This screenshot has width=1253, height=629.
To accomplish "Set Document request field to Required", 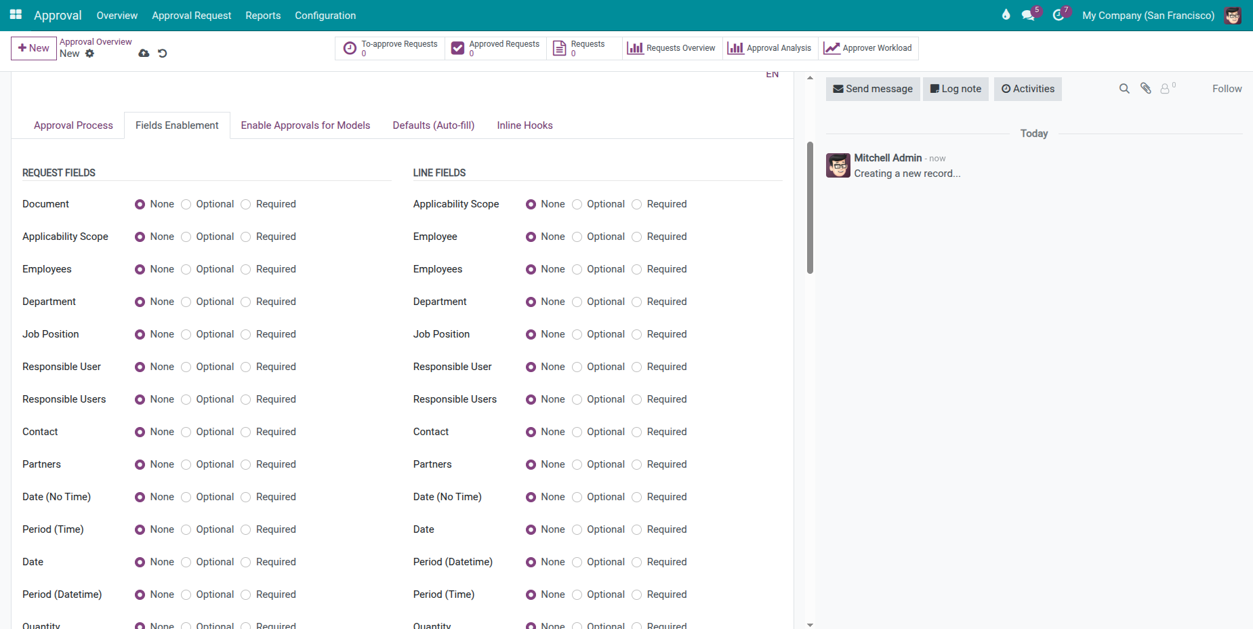I will (246, 204).
